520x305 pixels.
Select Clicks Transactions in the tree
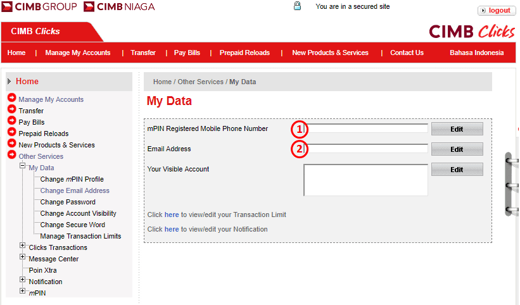tap(58, 247)
